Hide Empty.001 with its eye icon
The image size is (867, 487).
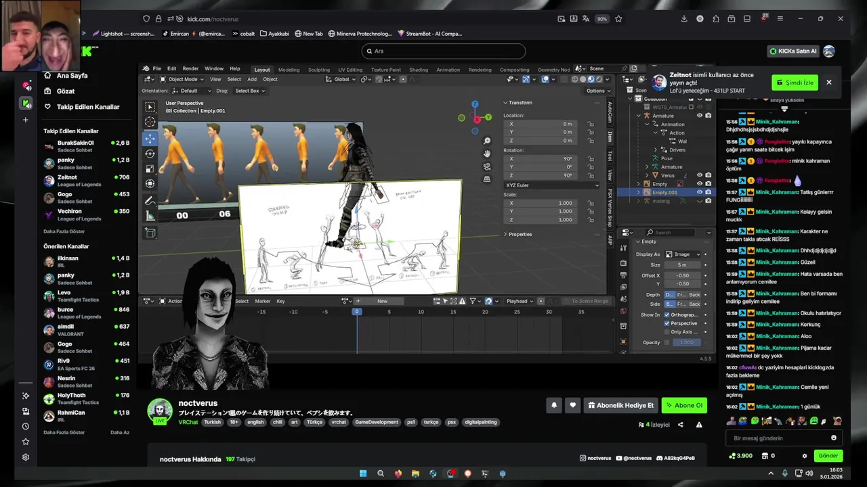[x=700, y=192]
